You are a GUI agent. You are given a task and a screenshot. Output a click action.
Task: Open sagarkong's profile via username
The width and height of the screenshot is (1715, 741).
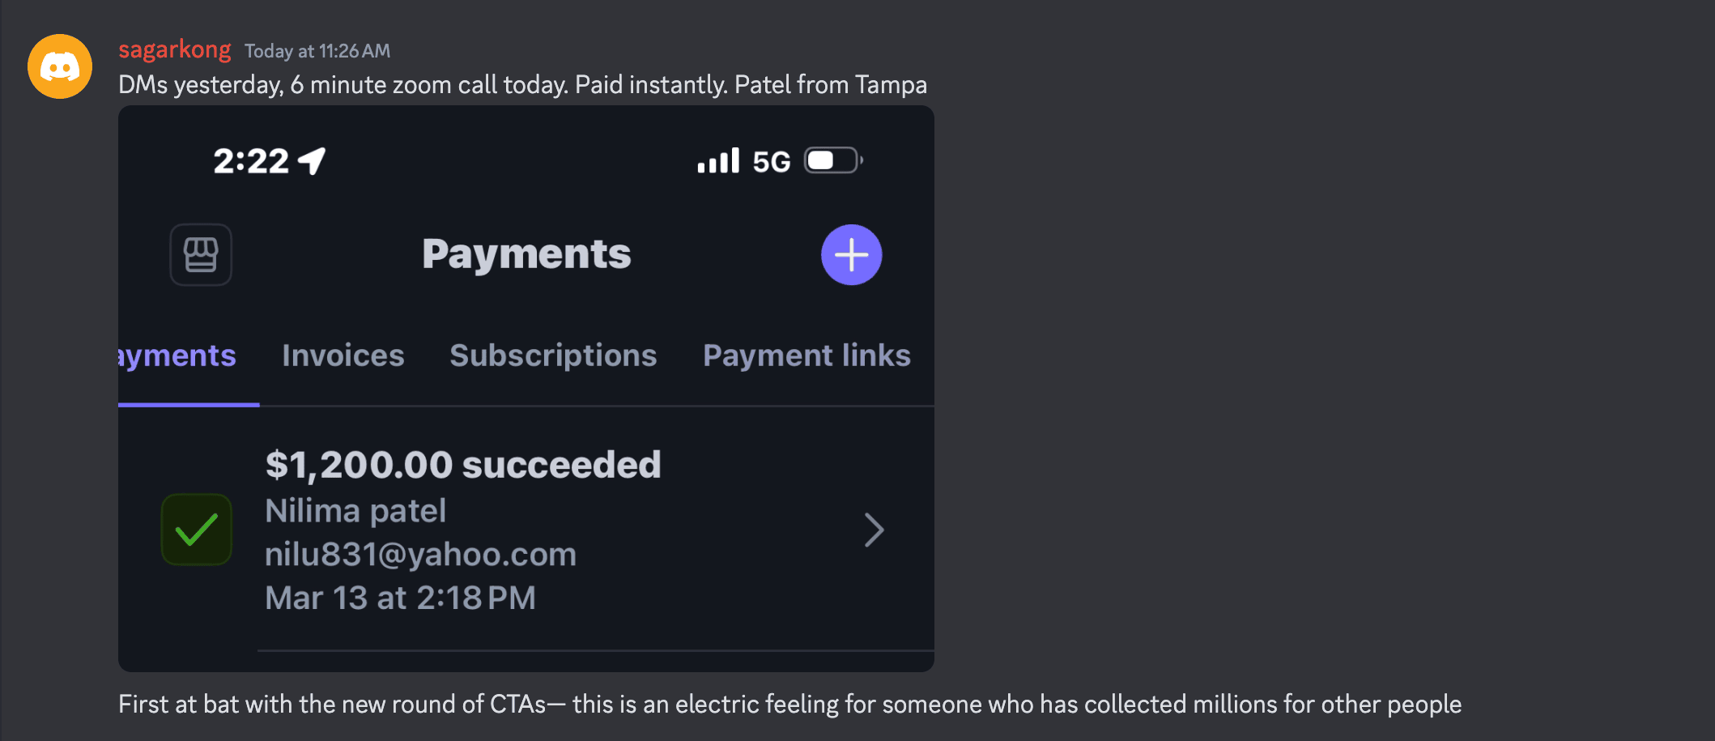pyautogui.click(x=175, y=49)
